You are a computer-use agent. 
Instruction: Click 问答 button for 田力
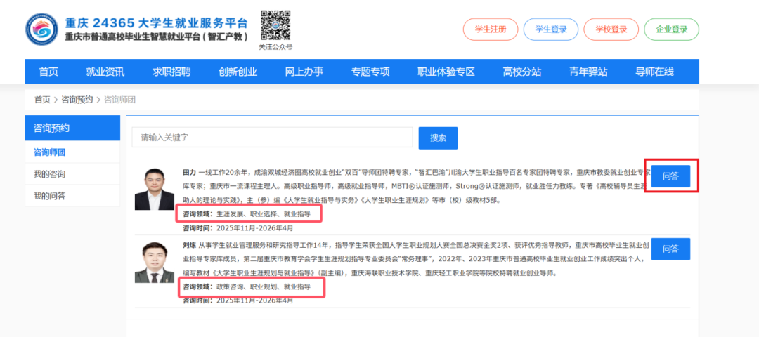coord(670,176)
